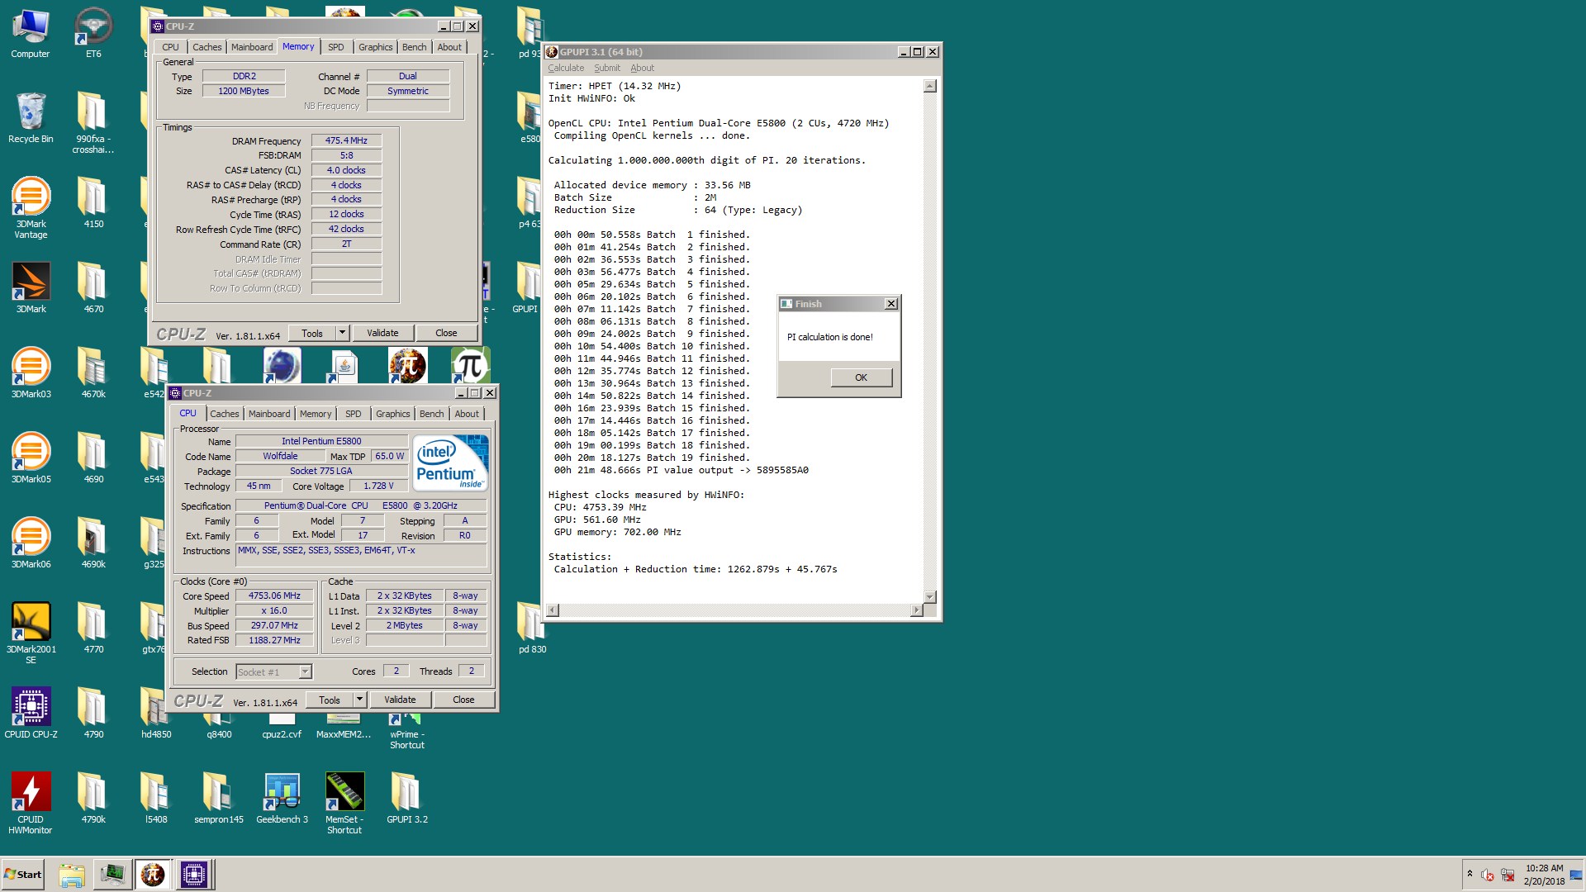
Task: Click the Core Speed value field
Action: (x=274, y=595)
